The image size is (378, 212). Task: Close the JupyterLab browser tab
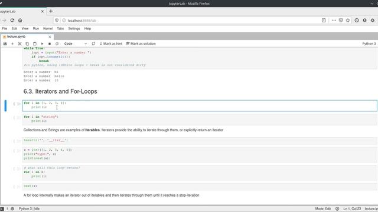click(43, 11)
